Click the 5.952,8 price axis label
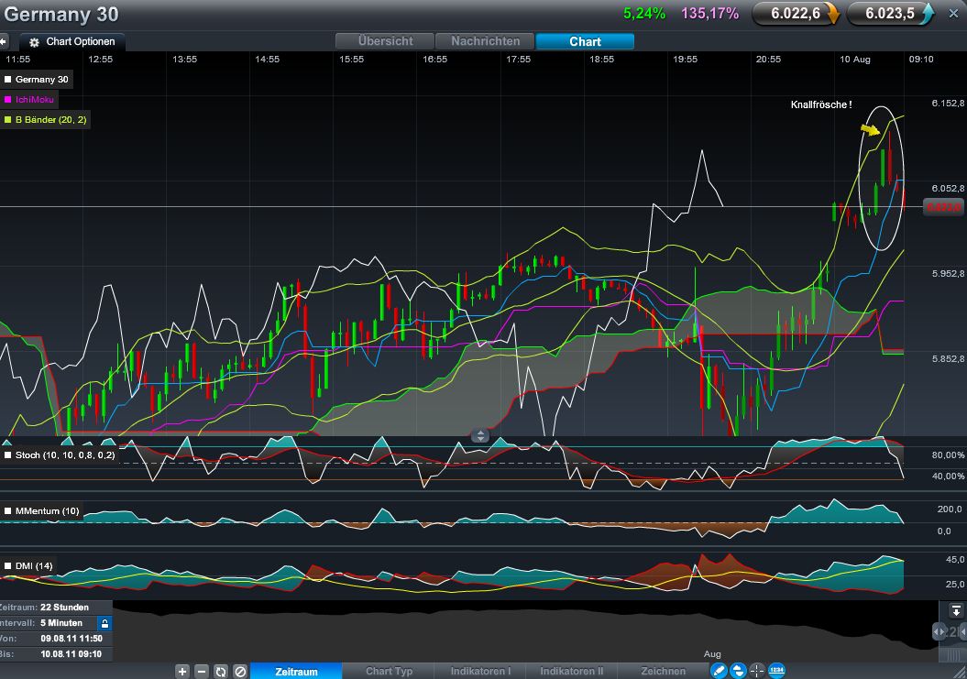The image size is (967, 679). [948, 273]
